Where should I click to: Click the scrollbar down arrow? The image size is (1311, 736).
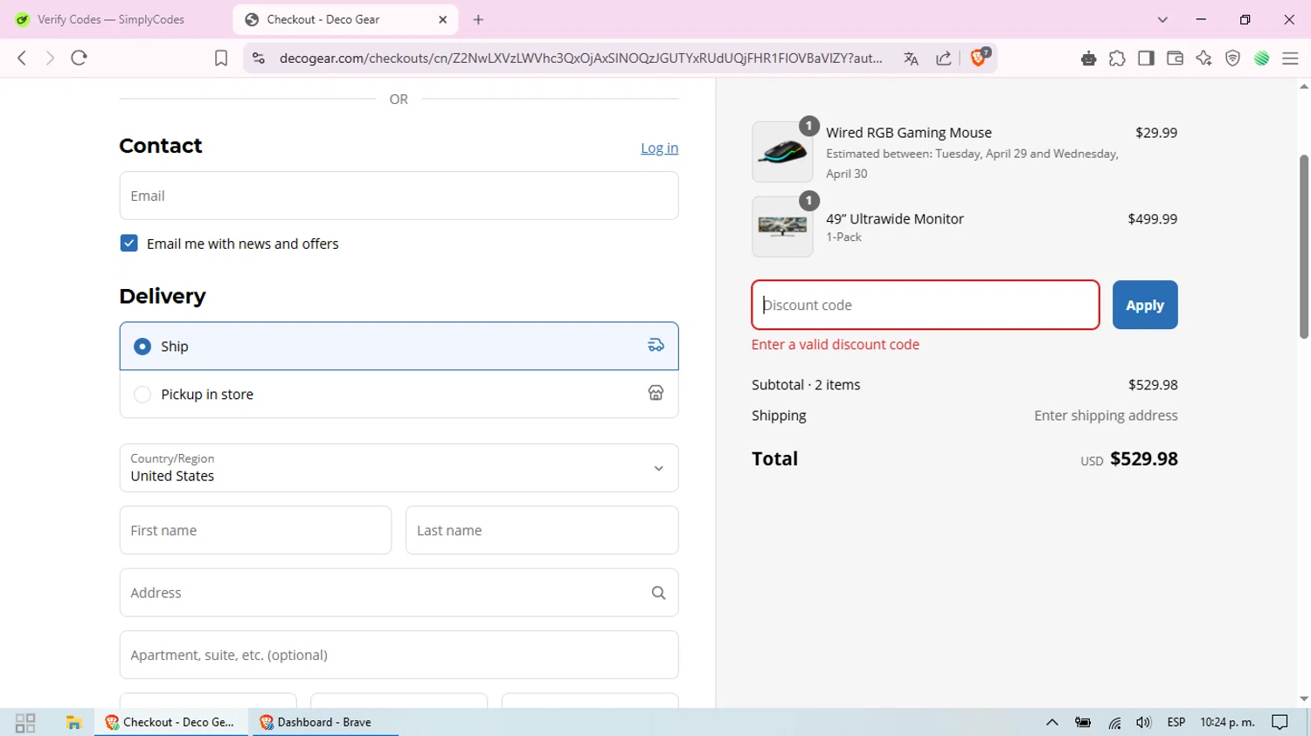click(x=1303, y=698)
